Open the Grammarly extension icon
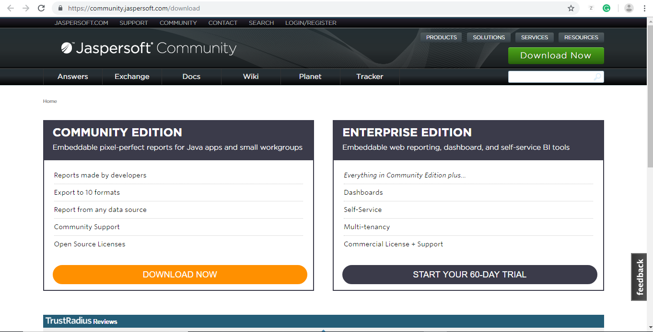 [x=606, y=8]
